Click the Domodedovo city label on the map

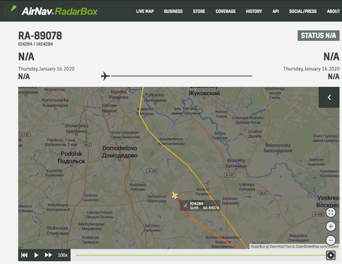(x=120, y=152)
